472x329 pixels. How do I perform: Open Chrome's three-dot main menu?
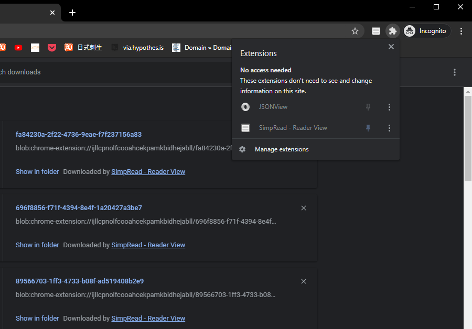pos(461,31)
